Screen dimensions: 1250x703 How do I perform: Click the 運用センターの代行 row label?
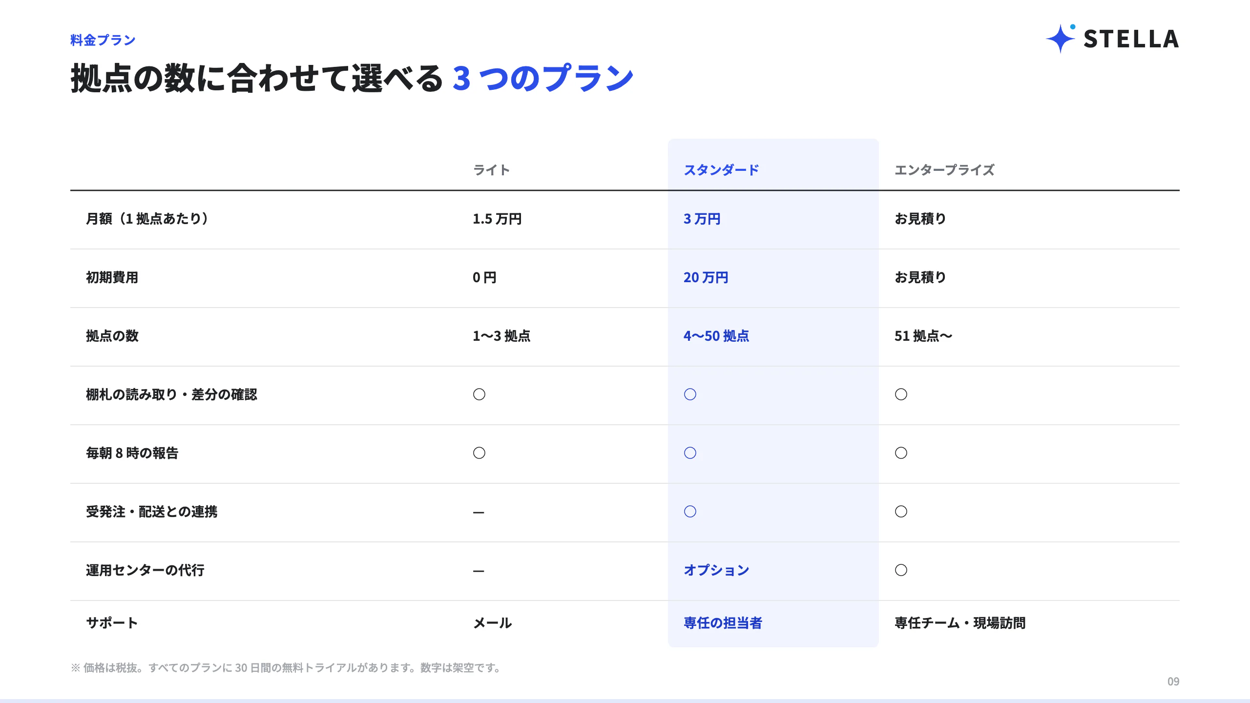pos(145,570)
